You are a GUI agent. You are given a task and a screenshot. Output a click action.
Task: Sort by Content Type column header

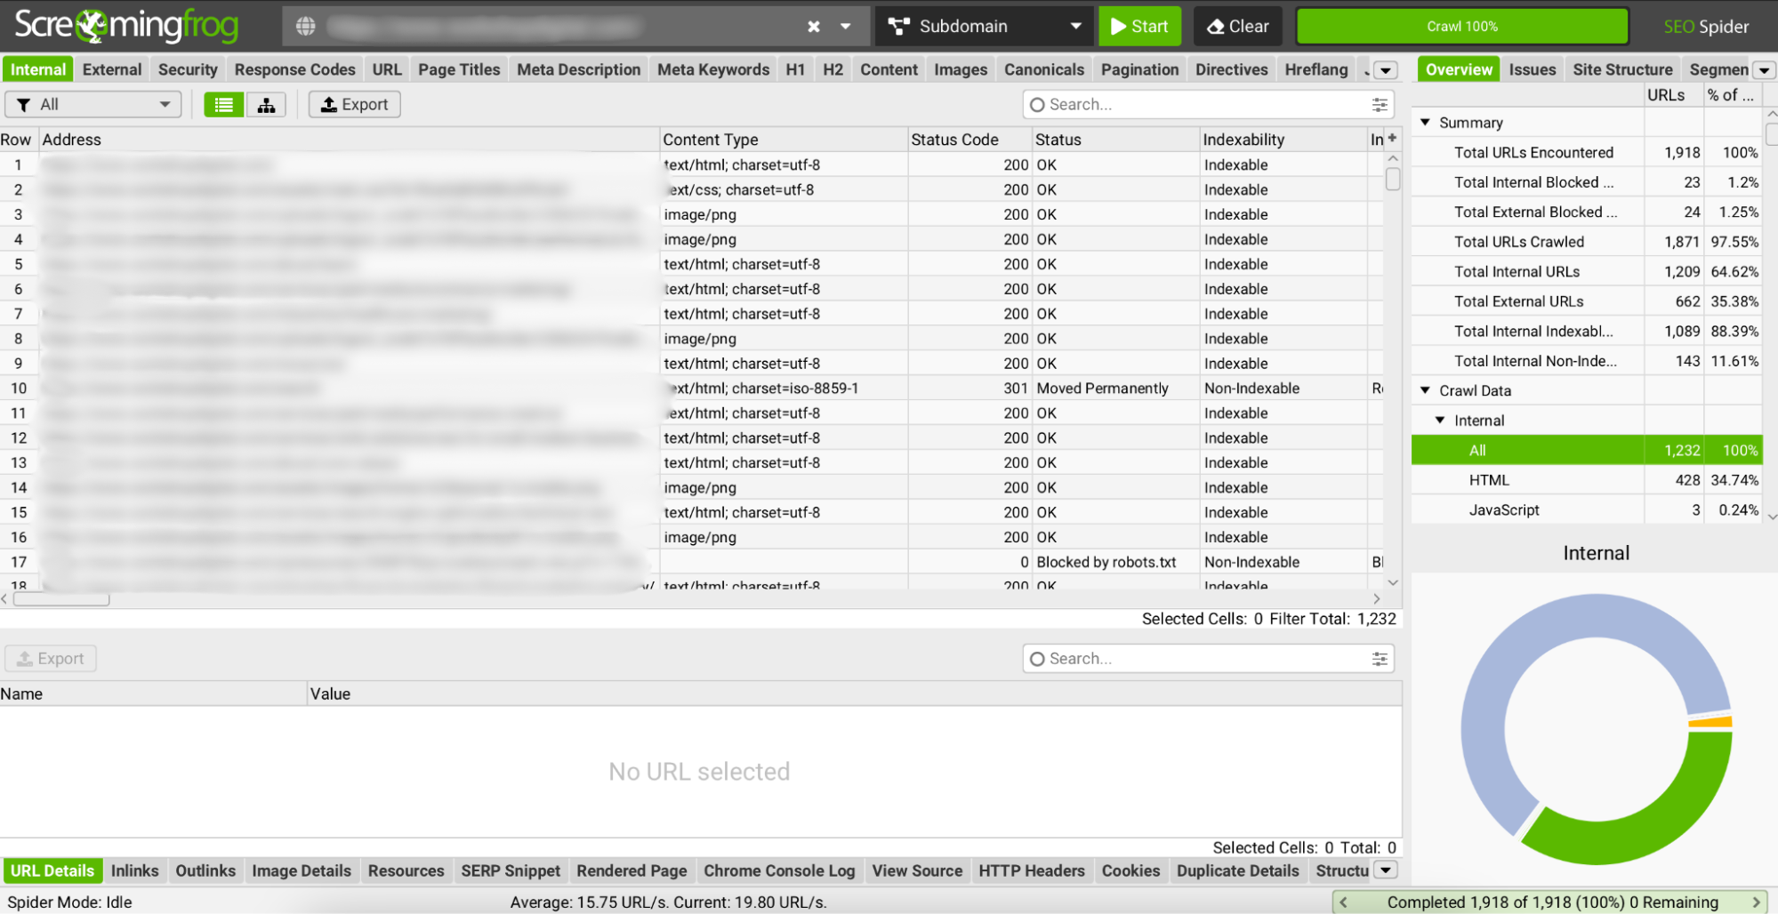(x=784, y=140)
